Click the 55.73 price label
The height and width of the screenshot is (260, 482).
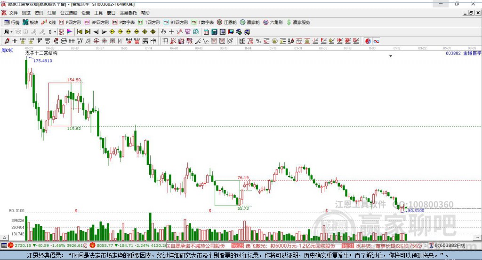pos(243,208)
